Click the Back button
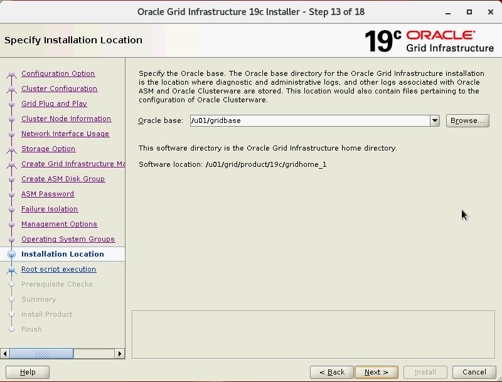Image resolution: width=502 pixels, height=382 pixels. [x=331, y=372]
